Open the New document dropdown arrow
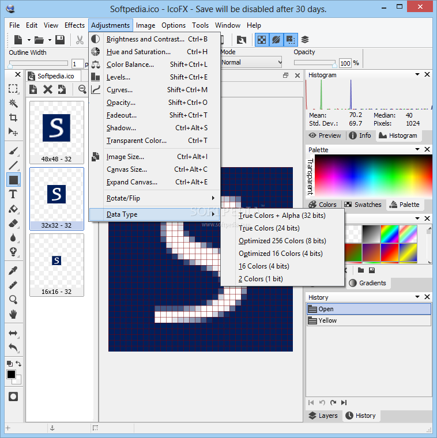The width and height of the screenshot is (437, 438). point(29,40)
